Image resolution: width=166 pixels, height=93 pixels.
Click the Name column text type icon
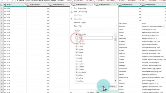[5, 5]
